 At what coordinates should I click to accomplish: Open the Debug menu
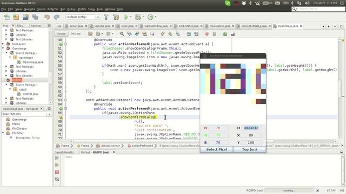coord(71,9)
